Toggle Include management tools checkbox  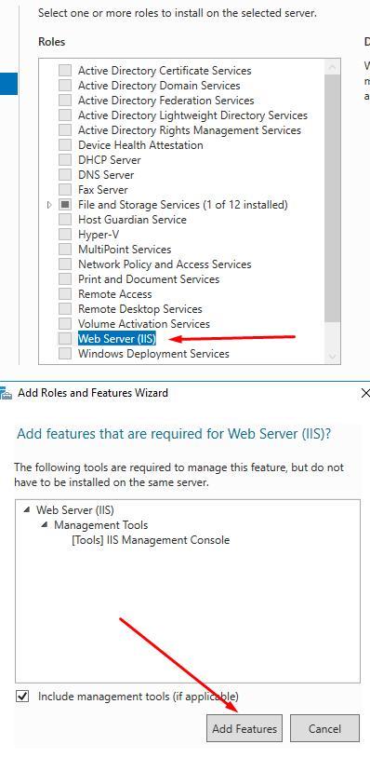coord(22,697)
